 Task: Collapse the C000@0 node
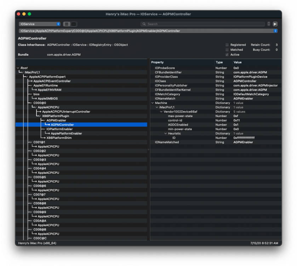pyautogui.click(x=31, y=103)
